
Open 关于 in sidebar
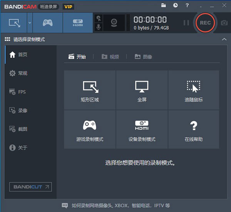31,147
